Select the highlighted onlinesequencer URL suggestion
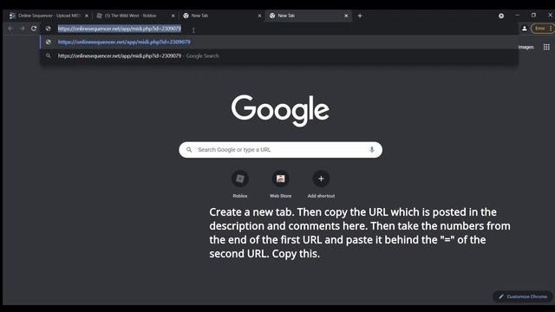Screen dimensions: 555x312 [x=279, y=42]
